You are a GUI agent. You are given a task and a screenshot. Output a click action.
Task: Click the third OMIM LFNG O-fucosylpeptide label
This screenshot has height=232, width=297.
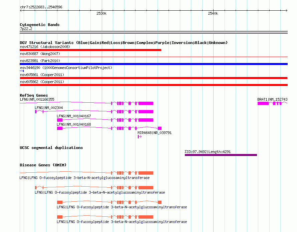coord(122,207)
